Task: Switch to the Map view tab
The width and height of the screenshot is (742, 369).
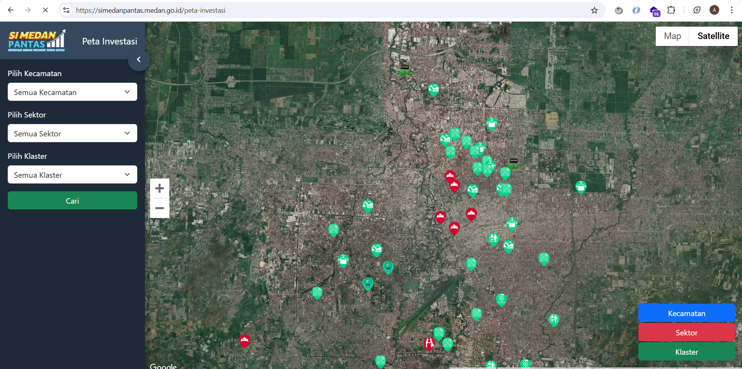Action: [x=672, y=36]
